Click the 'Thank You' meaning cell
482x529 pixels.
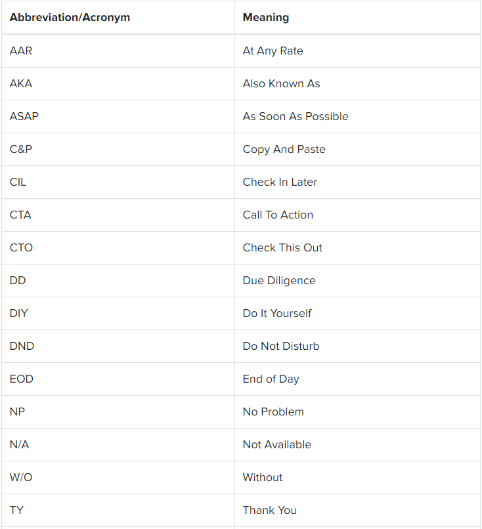pyautogui.click(x=357, y=511)
